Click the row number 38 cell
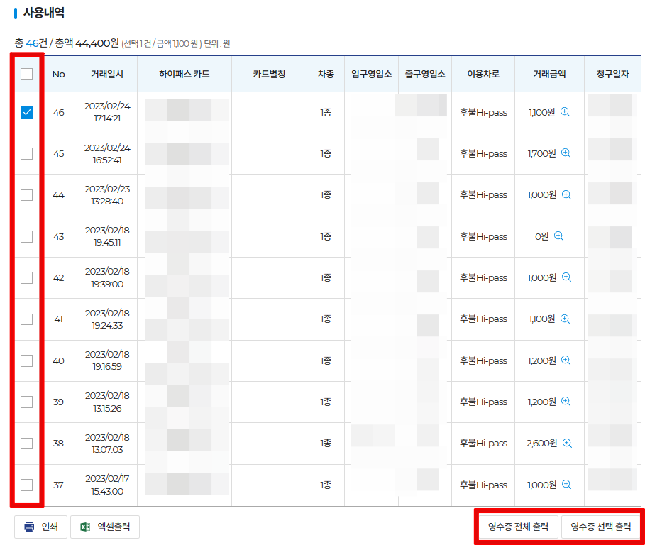The width and height of the screenshot is (645, 545). 58,444
